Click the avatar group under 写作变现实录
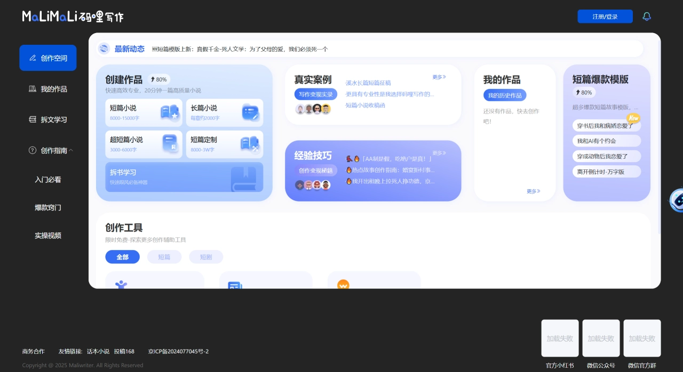 pos(313,109)
